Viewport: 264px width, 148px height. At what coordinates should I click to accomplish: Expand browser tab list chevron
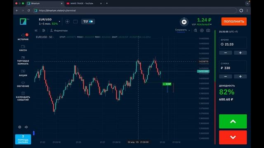point(247,3)
